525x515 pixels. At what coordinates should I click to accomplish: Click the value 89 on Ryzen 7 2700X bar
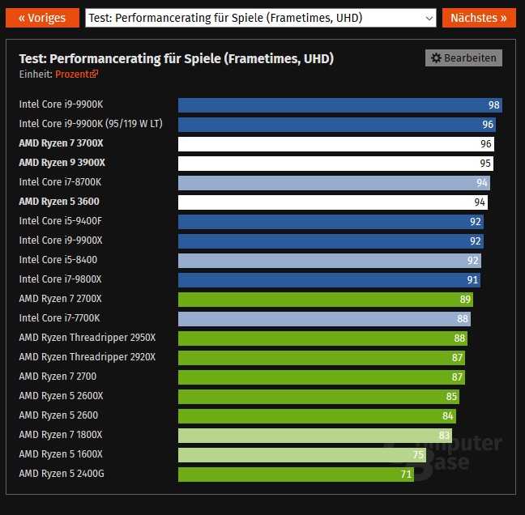pos(465,299)
